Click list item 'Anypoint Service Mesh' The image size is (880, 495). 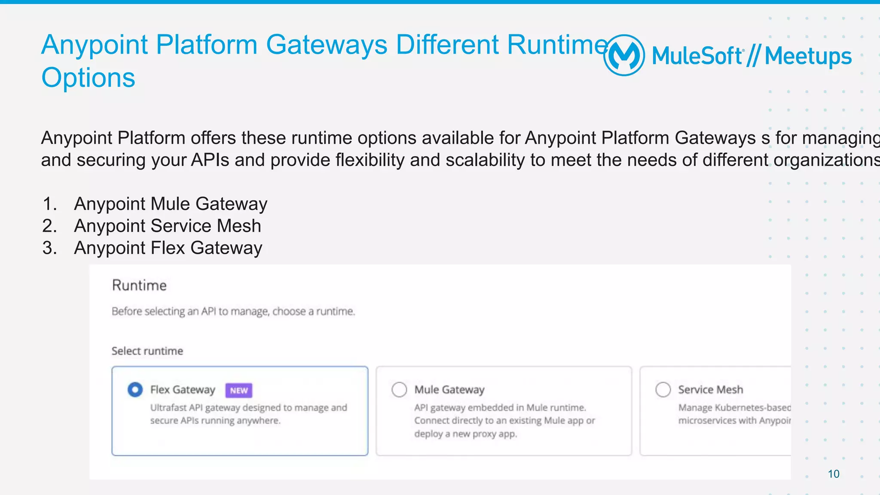point(168,226)
